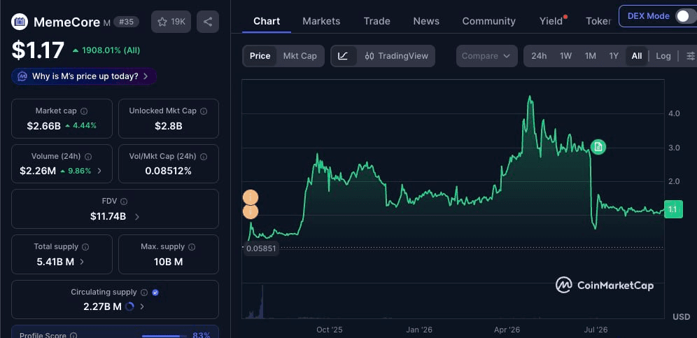Expand FDV details chevron
Screen dimensions: 697x338
[137, 217]
